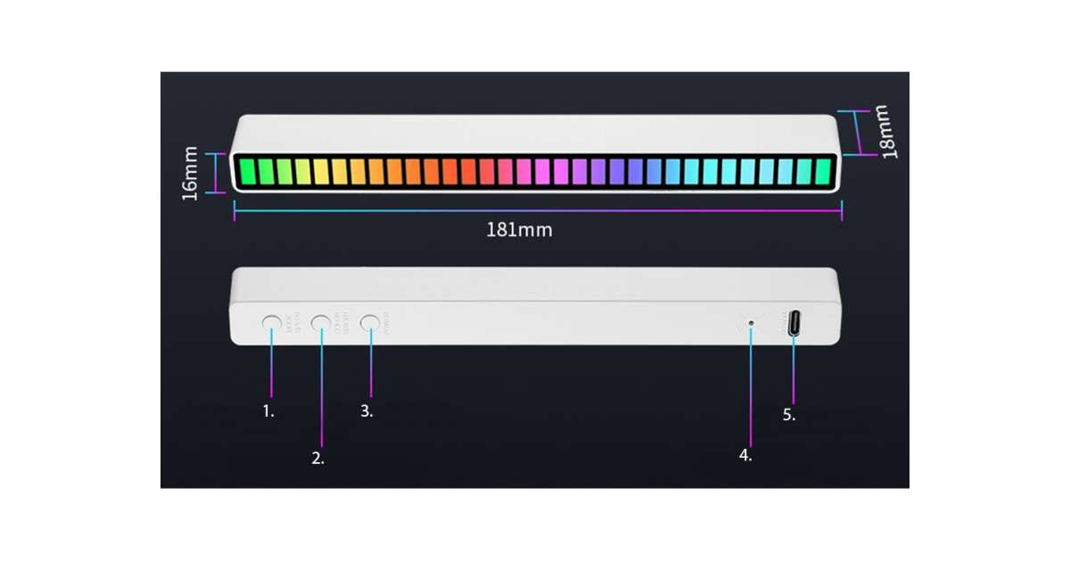The image size is (1070, 561).
Task: Click a pink-magenta LED segment near the center
Action: click(x=543, y=172)
